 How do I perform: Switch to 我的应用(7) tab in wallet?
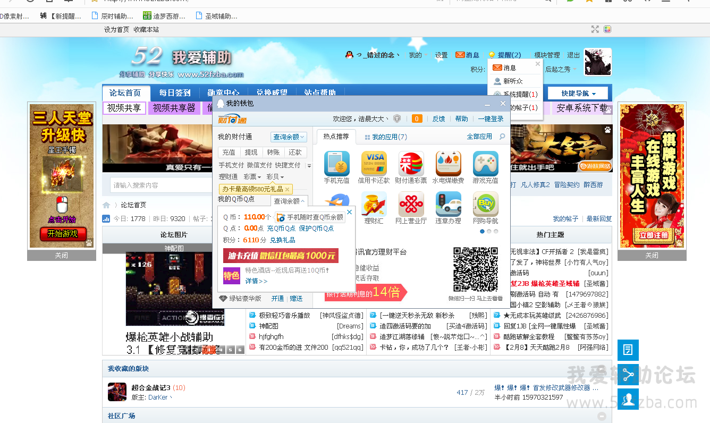386,137
